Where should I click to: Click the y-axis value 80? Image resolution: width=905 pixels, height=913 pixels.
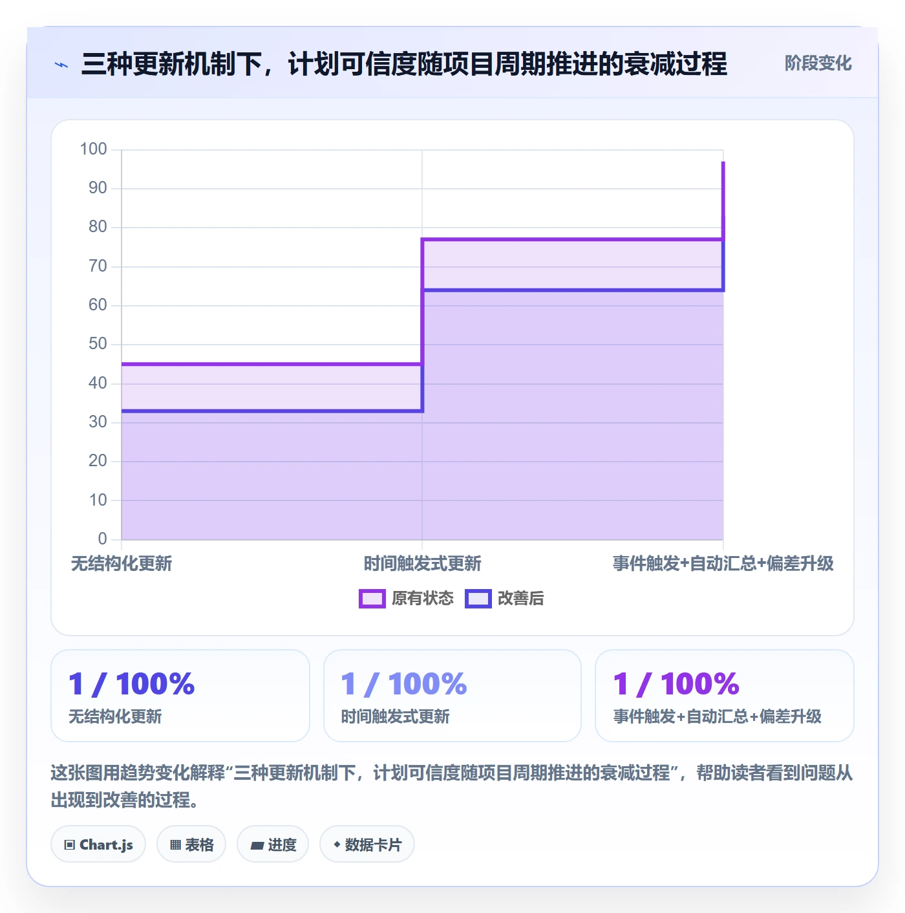(x=98, y=227)
